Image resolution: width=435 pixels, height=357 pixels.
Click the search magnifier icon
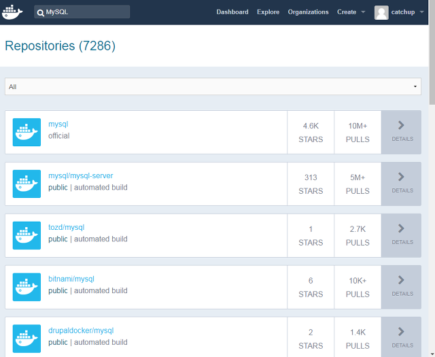41,12
